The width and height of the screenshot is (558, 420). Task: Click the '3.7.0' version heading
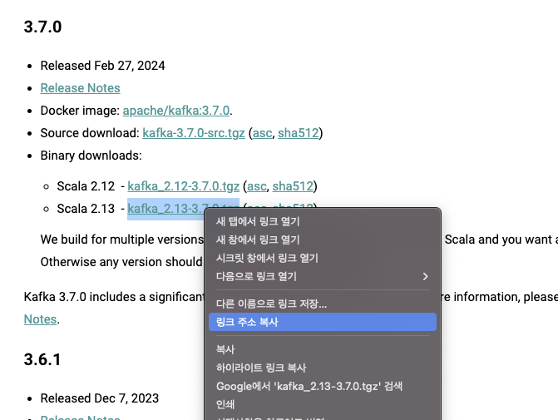[42, 27]
